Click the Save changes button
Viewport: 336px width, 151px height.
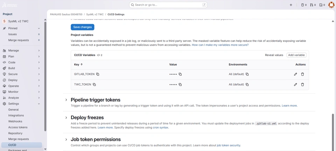click(82, 27)
